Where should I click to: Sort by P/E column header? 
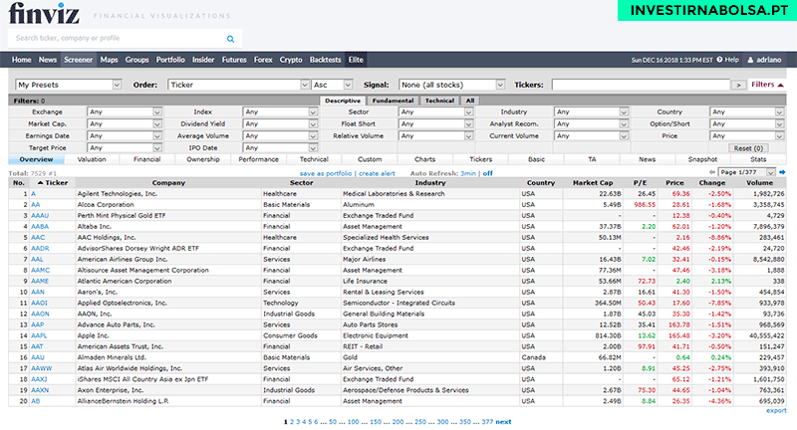point(640,183)
